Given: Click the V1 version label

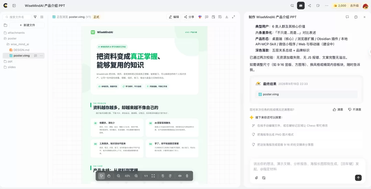Looking at the screenshot, I should [88, 17].
